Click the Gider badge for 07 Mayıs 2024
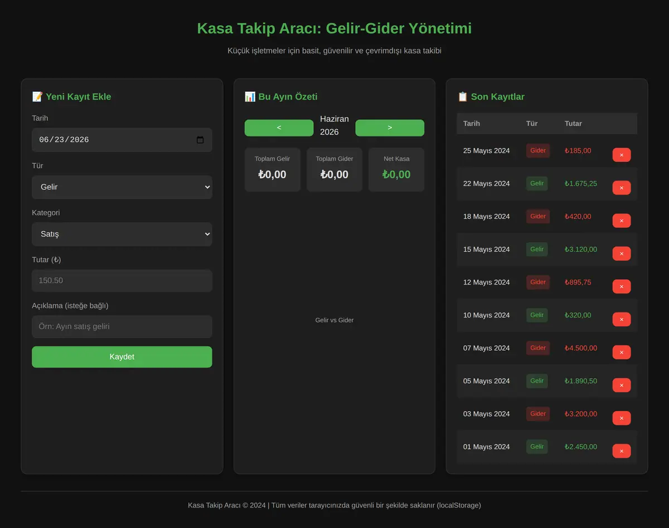The image size is (669, 528). [538, 348]
